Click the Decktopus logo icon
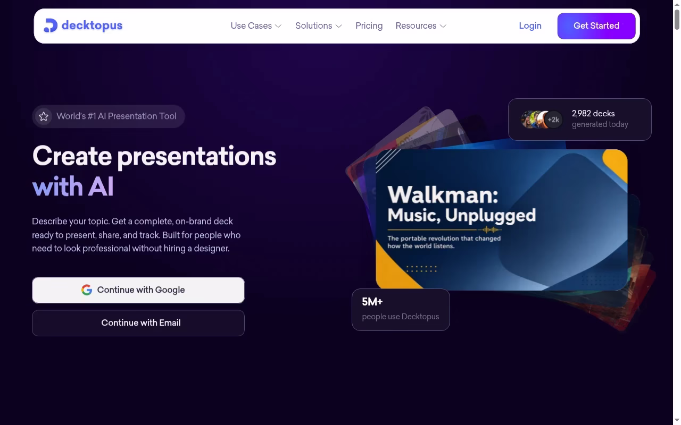 point(51,25)
